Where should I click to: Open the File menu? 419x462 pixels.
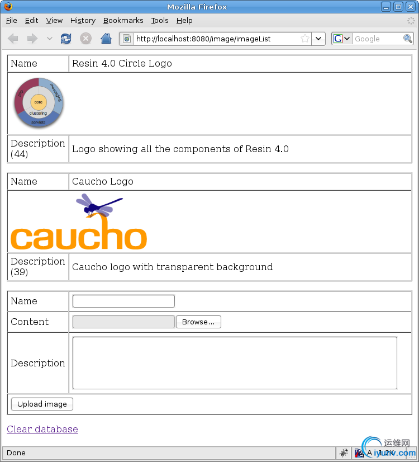(12, 21)
